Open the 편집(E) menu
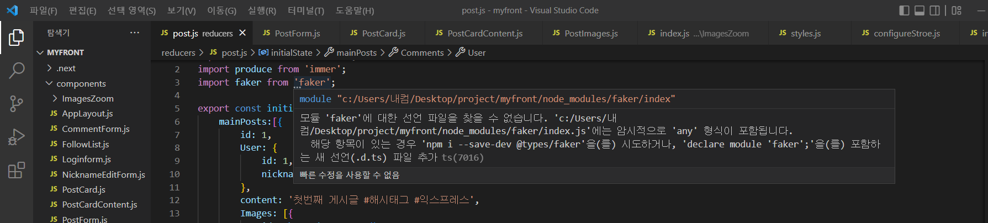This screenshot has width=988, height=223. (83, 10)
